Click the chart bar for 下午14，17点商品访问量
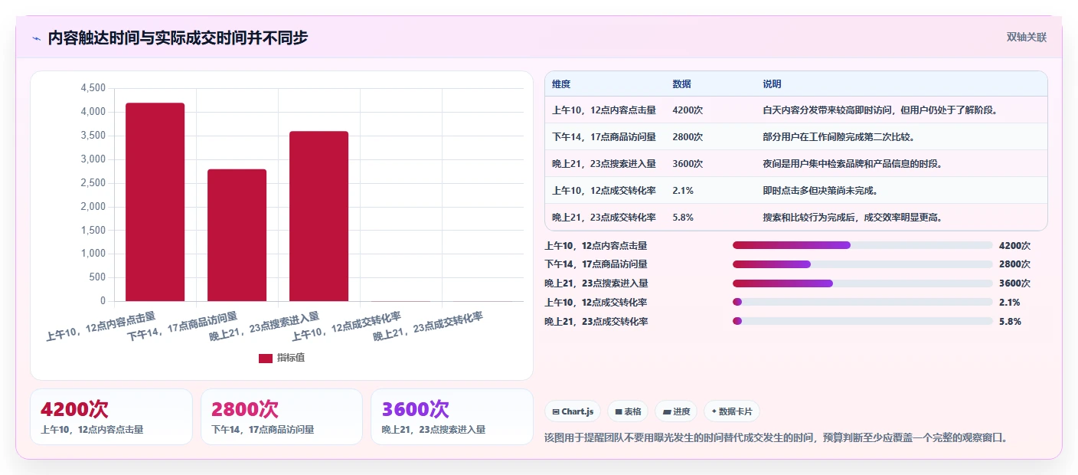The width and height of the screenshot is (1078, 475). (x=237, y=235)
